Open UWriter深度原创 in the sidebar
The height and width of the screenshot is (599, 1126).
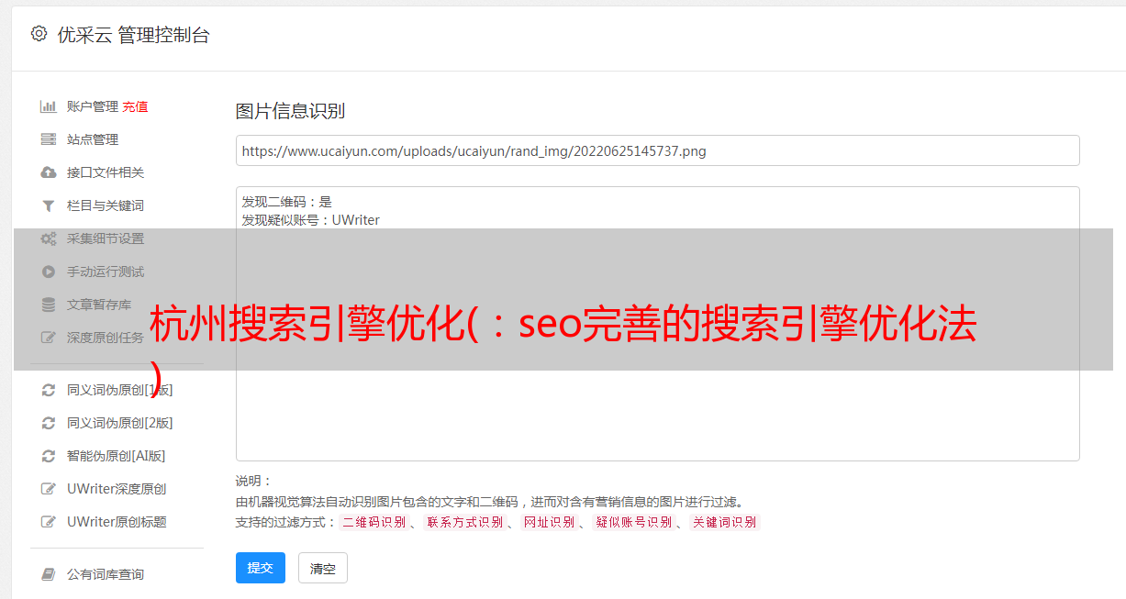click(117, 489)
